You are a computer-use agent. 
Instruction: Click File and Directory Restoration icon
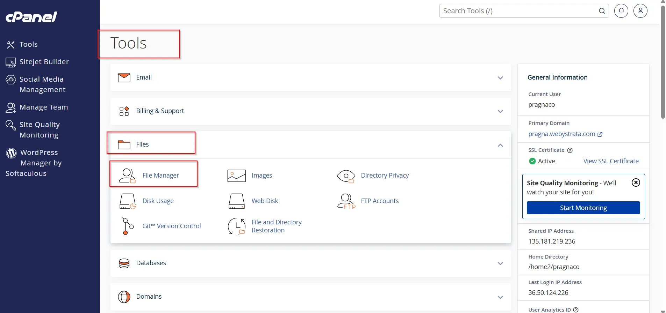click(x=237, y=226)
